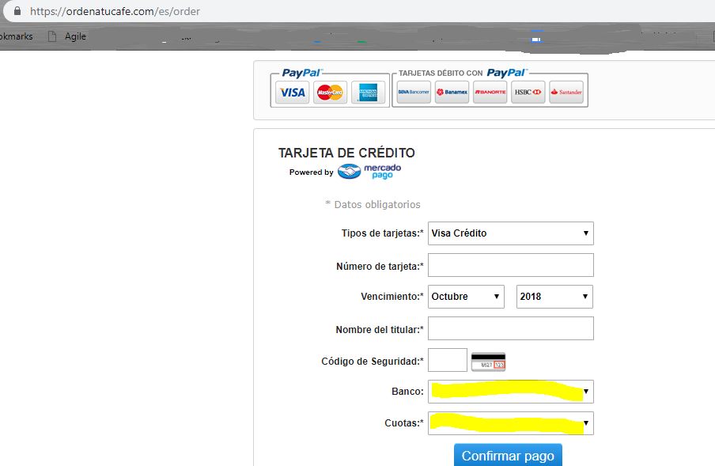Viewport: 715px width, 466px height.
Task: Click the 'Número de tarjeta:*' label
Action: pos(380,267)
